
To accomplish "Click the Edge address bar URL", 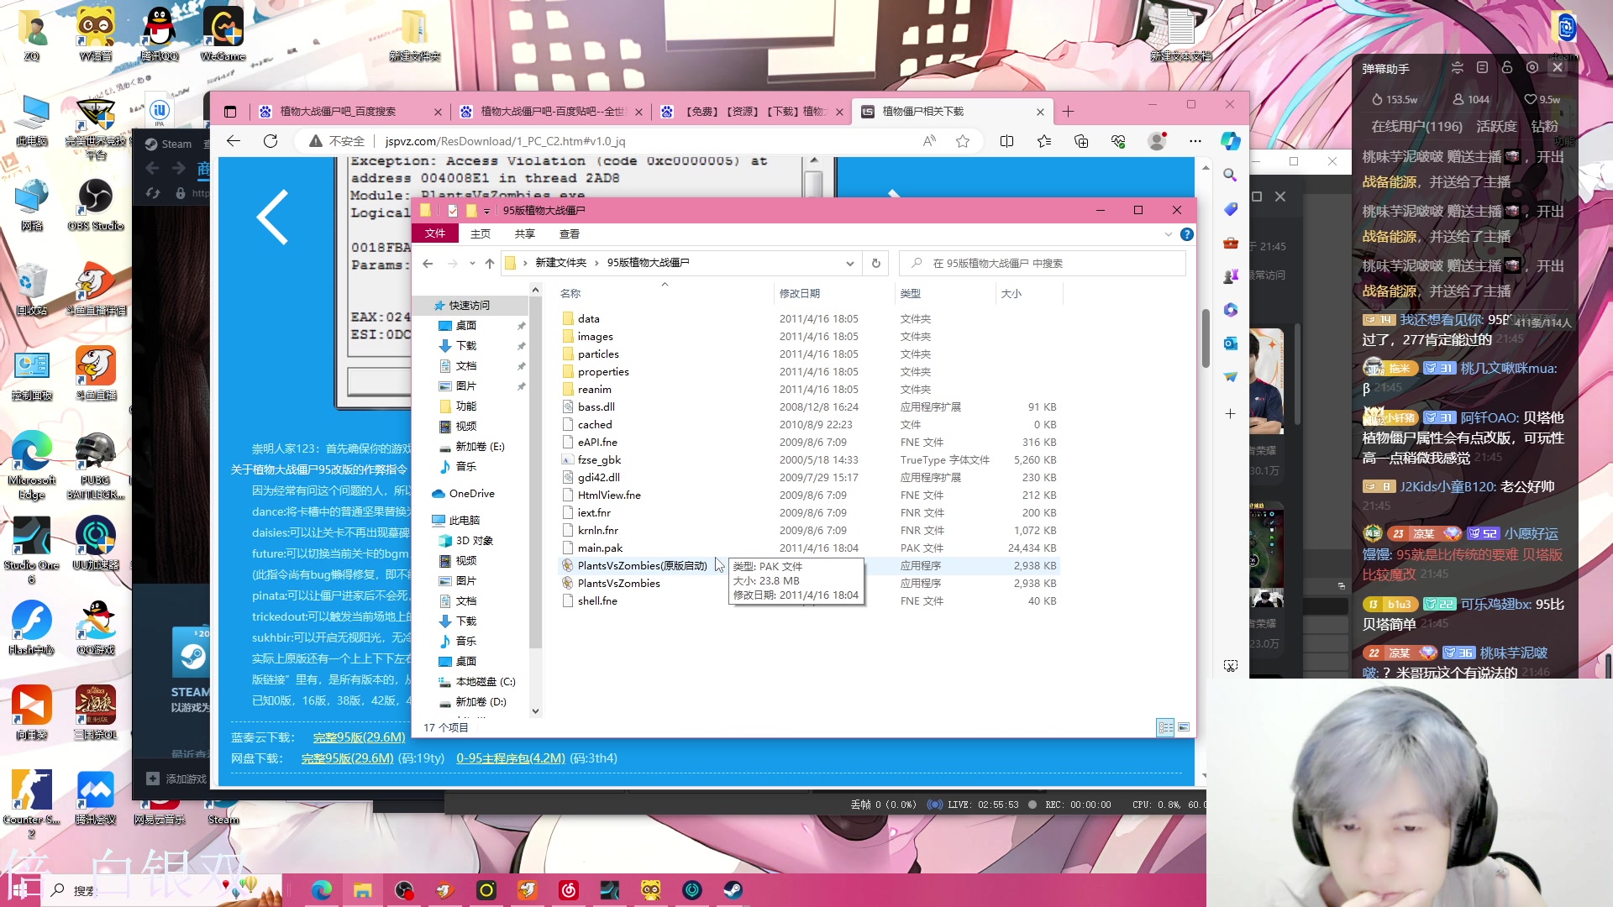I will pyautogui.click(x=505, y=141).
